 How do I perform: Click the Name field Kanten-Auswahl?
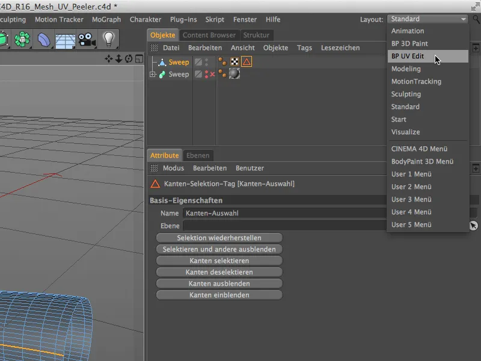[284, 213]
